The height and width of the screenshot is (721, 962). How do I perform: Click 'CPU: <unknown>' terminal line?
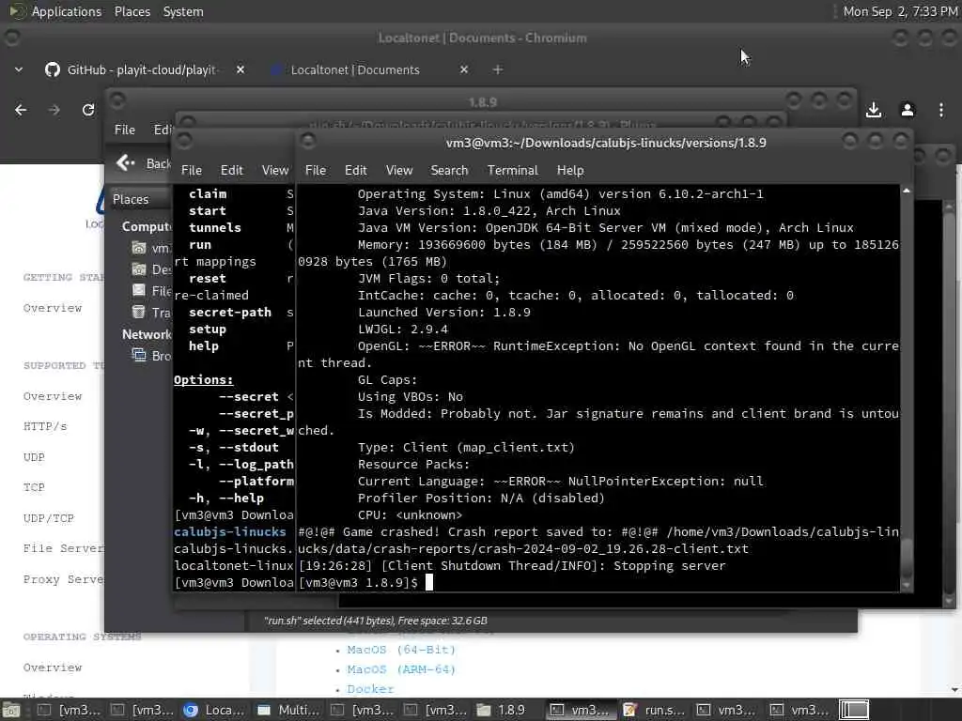click(410, 515)
